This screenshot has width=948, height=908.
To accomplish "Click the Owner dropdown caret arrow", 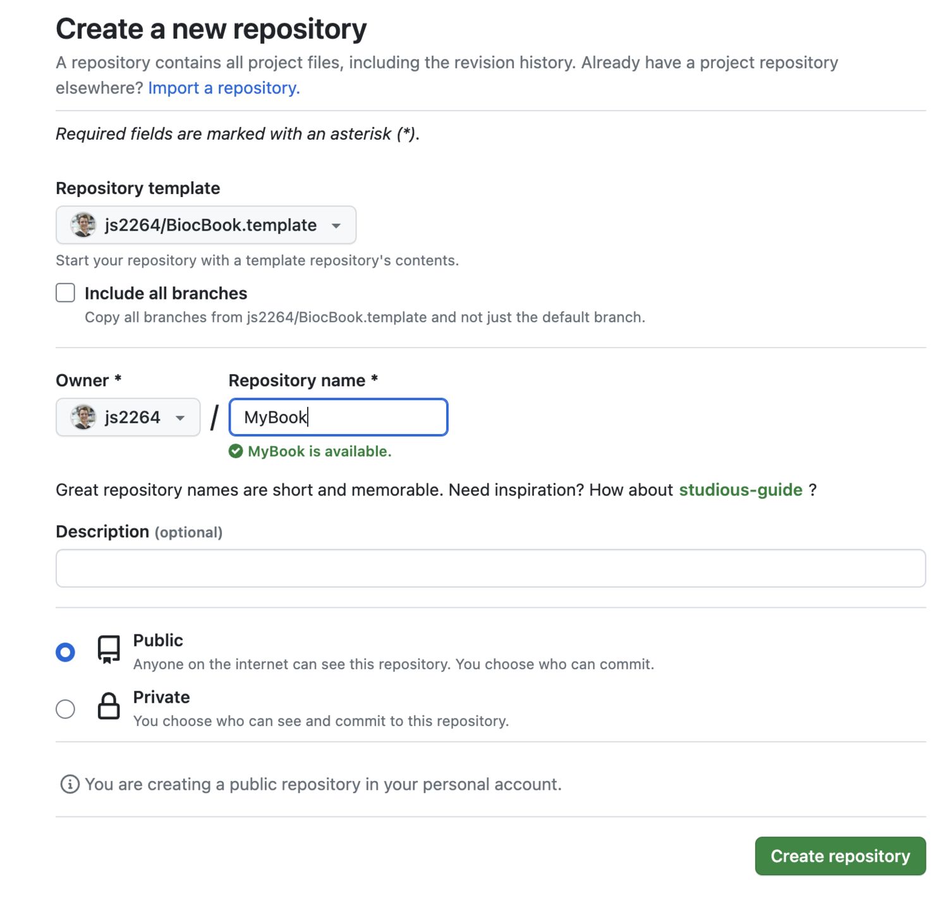I will [x=180, y=418].
